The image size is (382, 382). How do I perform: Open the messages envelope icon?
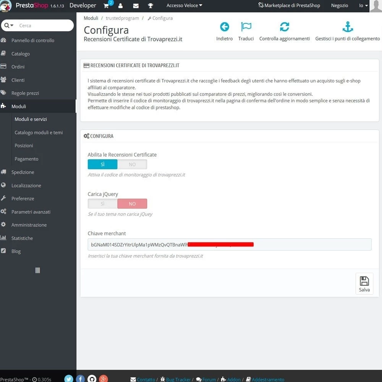[136, 6]
